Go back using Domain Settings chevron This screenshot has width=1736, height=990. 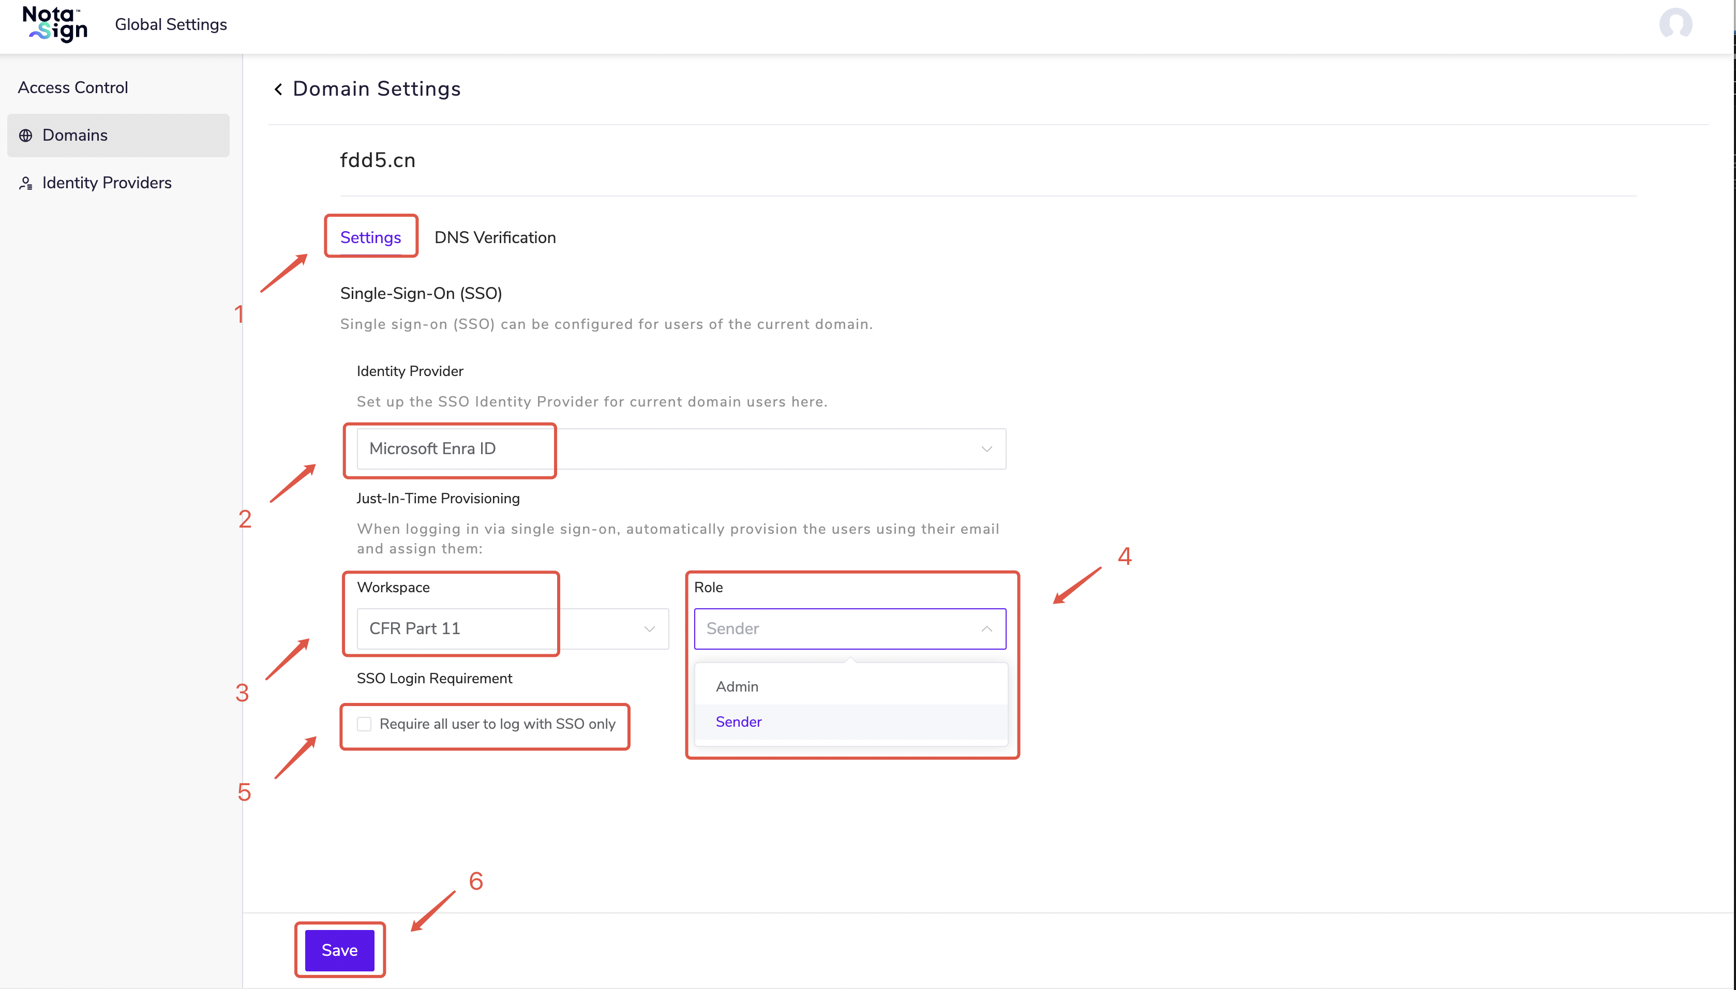point(278,89)
